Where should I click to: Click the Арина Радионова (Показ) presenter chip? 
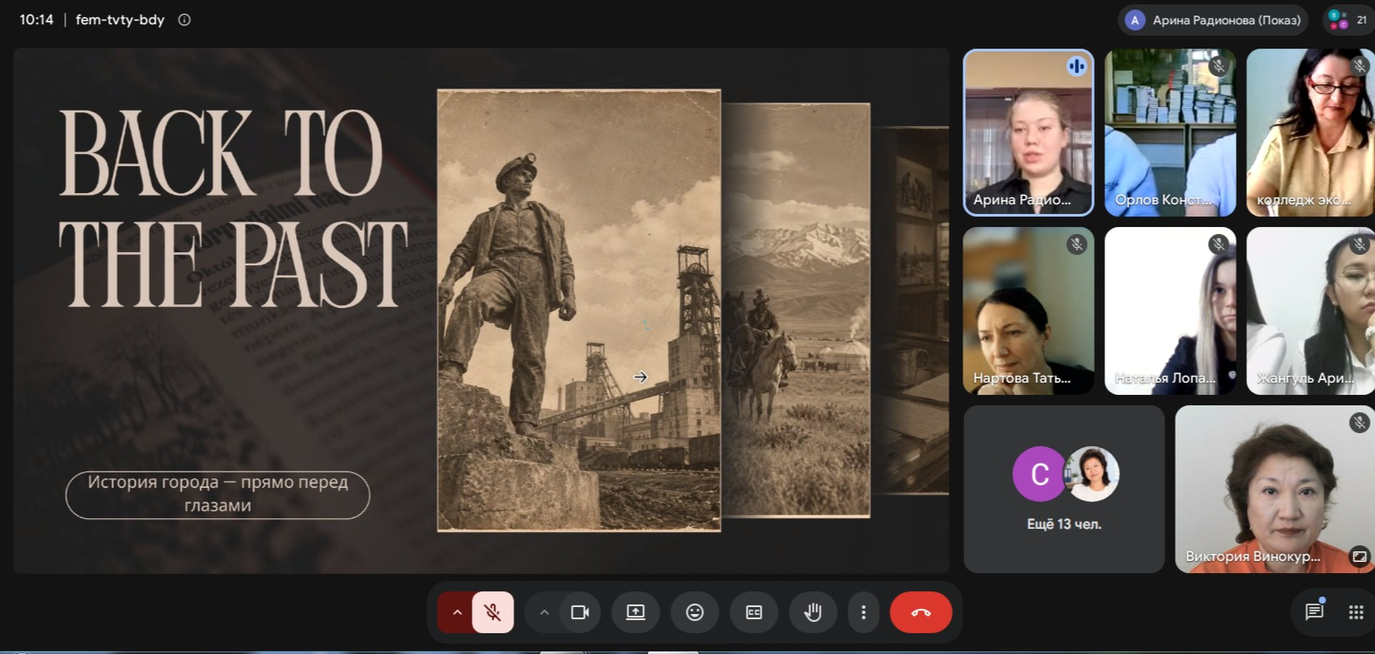click(x=1213, y=20)
